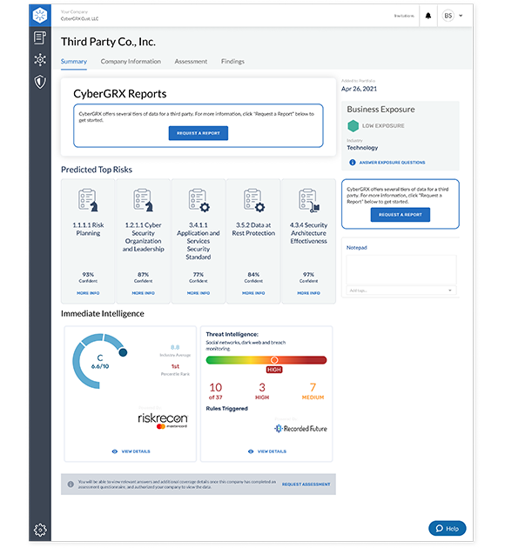Open the reports document sidebar icon

coord(40,37)
